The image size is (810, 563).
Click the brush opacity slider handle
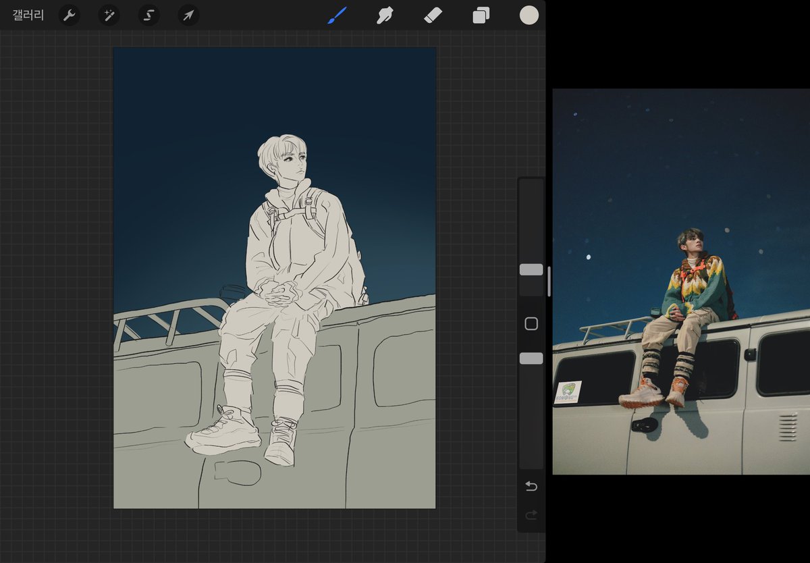tap(531, 358)
